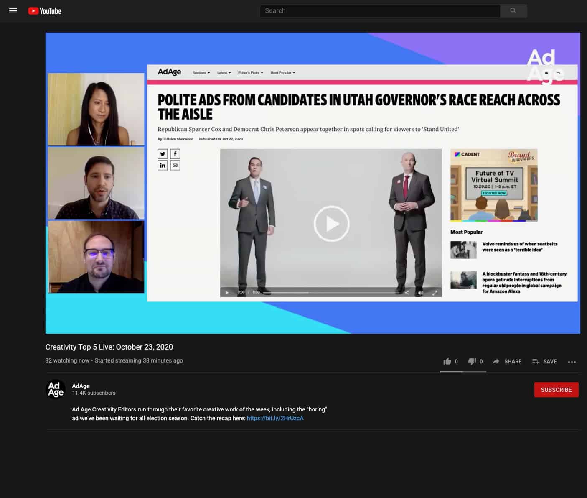This screenshot has height=498, width=587.
Task: Dislike the video with thumbs down
Action: (472, 361)
